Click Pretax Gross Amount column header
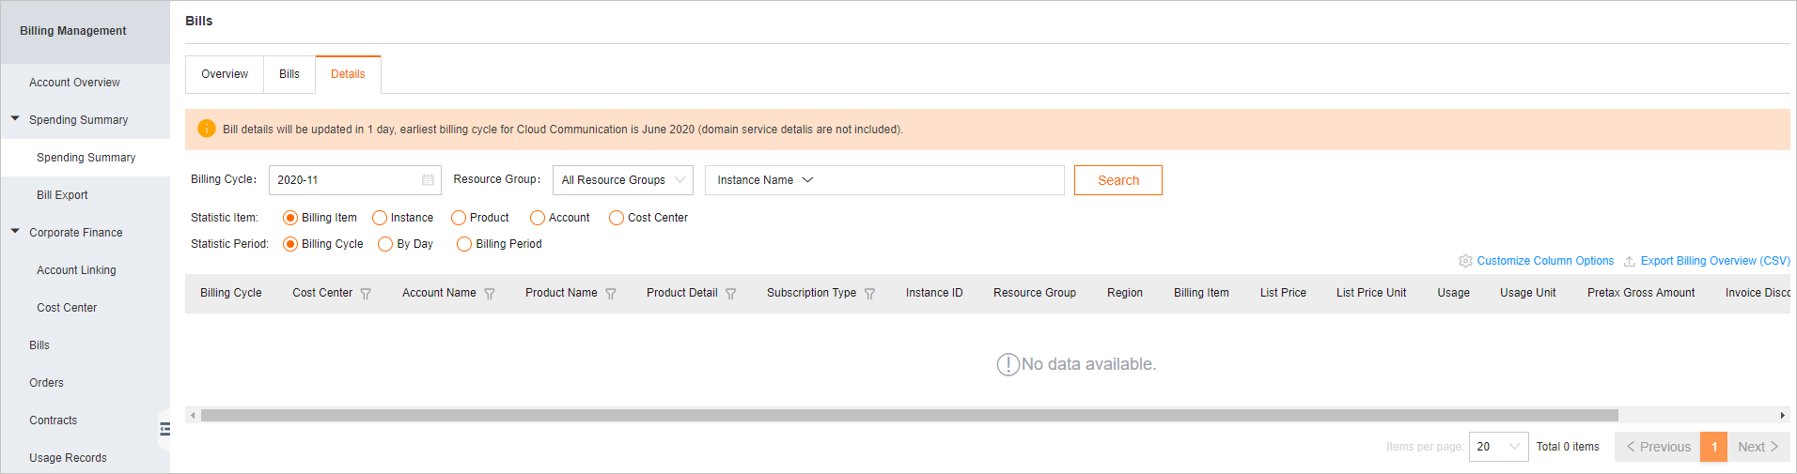The width and height of the screenshot is (1797, 474). tap(1641, 293)
